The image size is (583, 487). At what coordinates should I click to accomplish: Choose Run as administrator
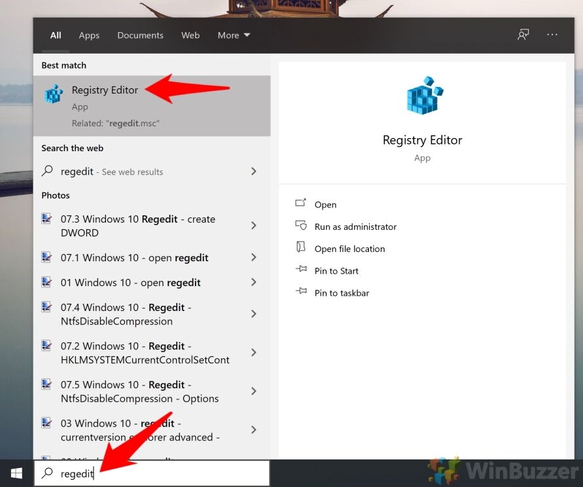(x=355, y=226)
